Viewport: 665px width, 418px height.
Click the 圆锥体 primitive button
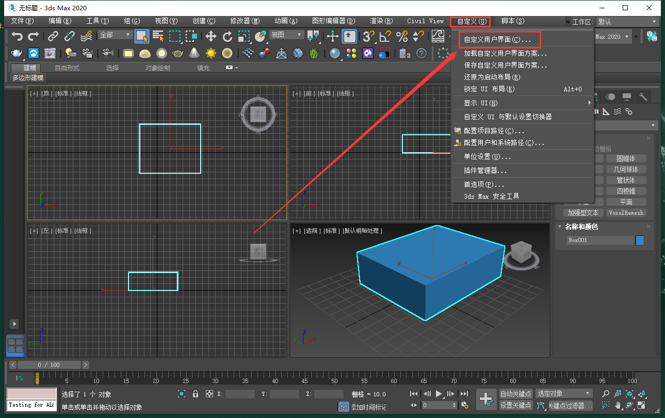tap(626, 158)
